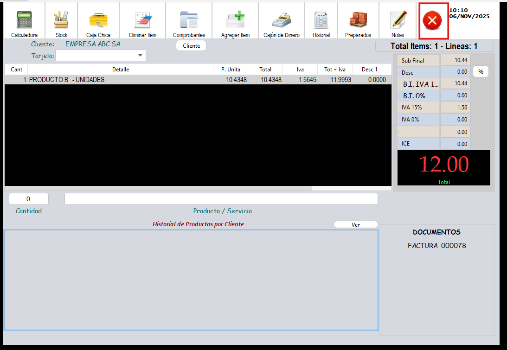Screen dimensions: 507x350
Task: Open the Cajón de Dinero
Action: pos(281,21)
